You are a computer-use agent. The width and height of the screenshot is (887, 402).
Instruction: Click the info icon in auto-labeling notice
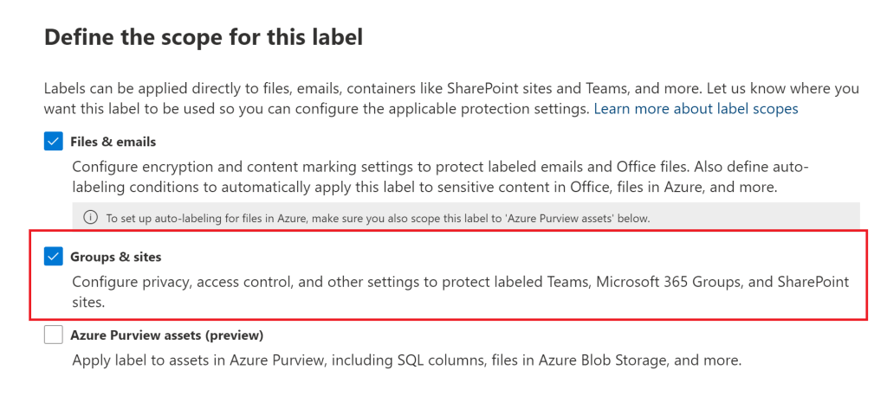(89, 218)
